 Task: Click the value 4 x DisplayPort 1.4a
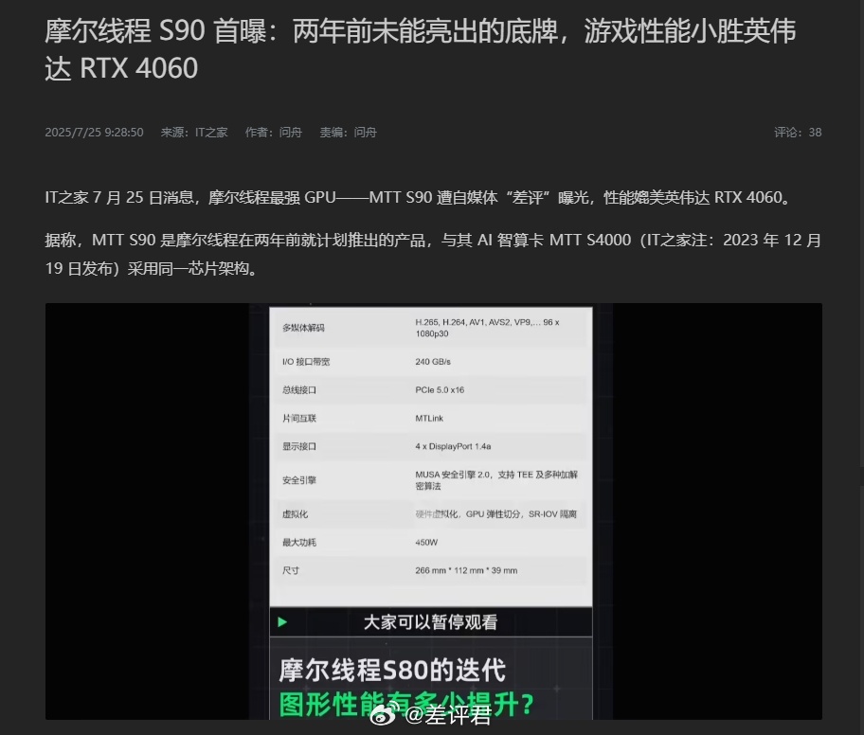[453, 446]
